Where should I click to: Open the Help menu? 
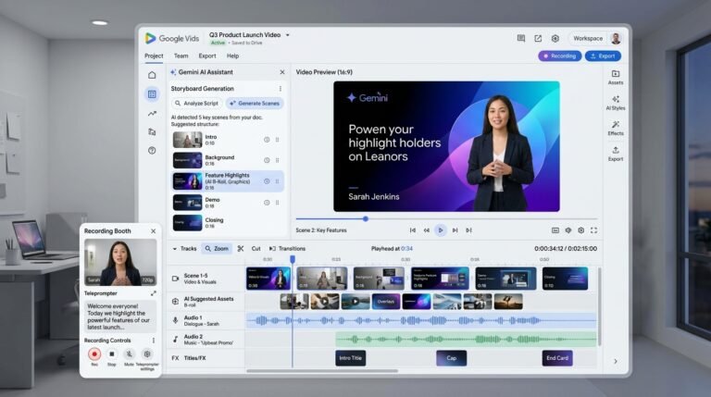click(232, 56)
